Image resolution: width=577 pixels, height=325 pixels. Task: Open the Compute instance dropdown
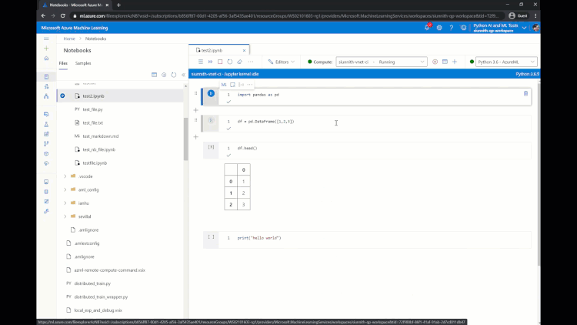[382, 62]
